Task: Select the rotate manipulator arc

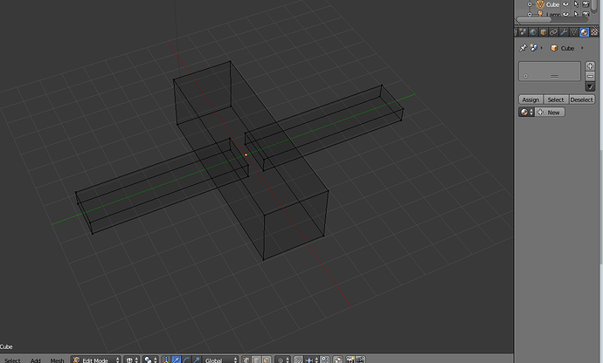Action: (186, 360)
